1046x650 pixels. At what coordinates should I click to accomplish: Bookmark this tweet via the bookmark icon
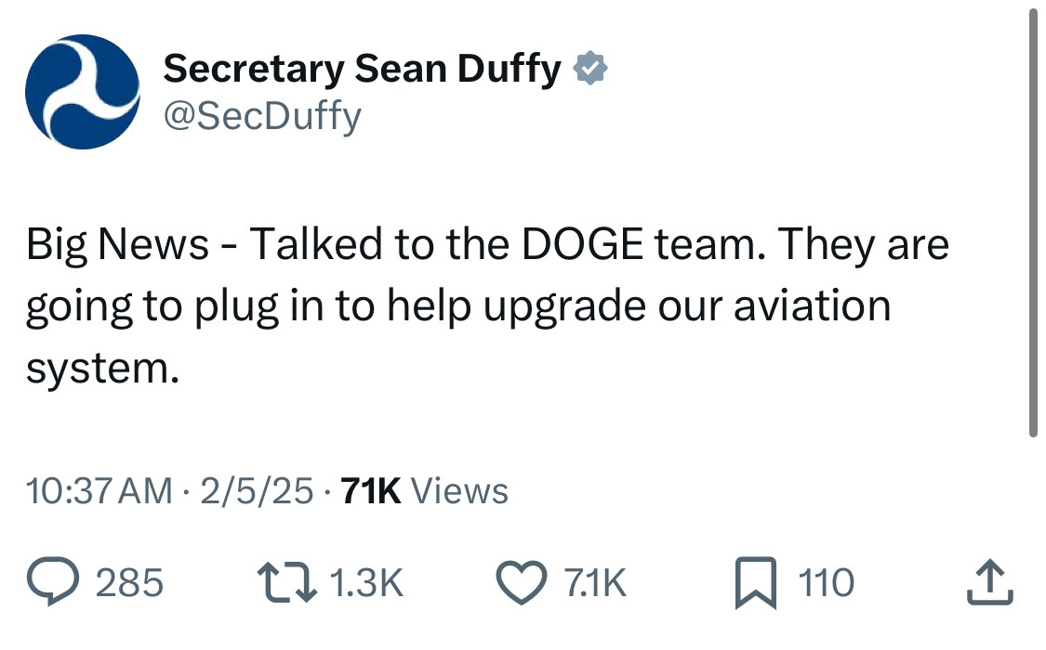point(753,582)
